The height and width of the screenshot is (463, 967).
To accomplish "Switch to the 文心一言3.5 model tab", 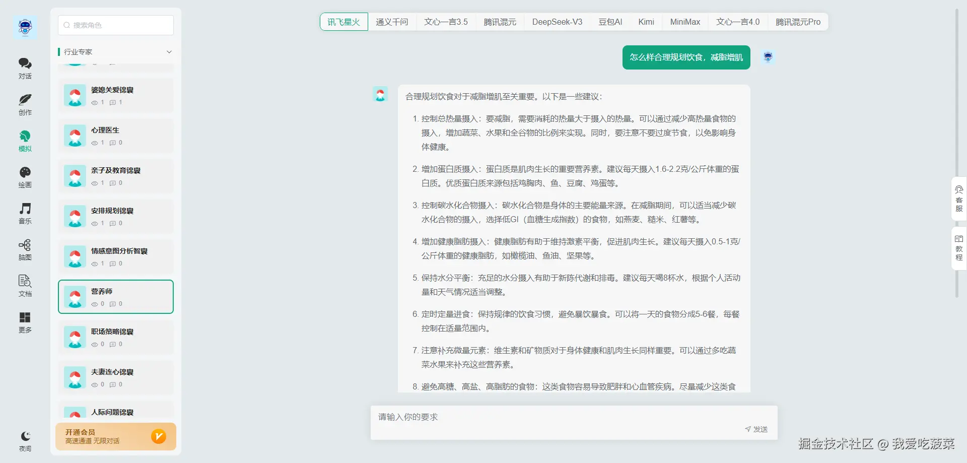I will (x=446, y=22).
